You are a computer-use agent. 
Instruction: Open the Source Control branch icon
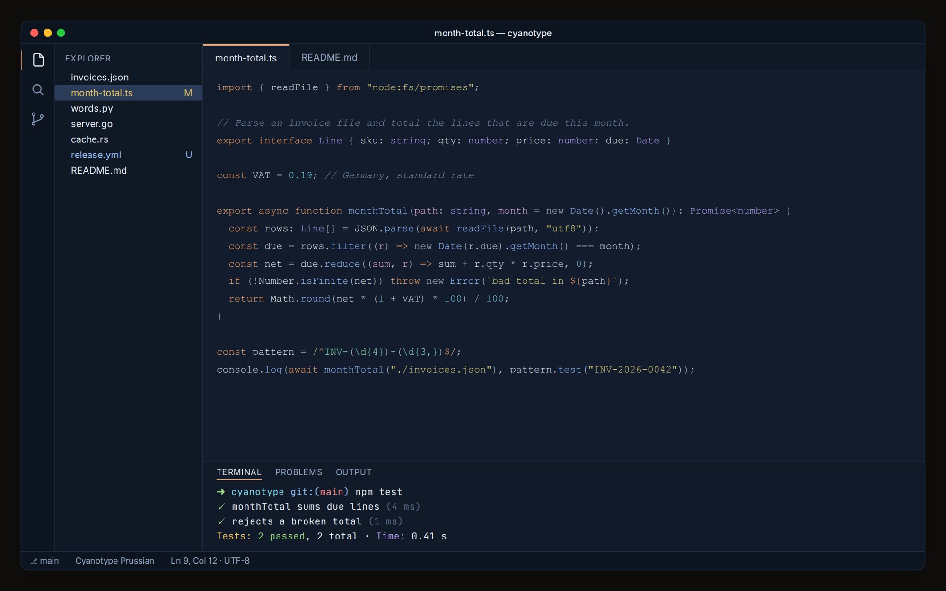point(38,119)
